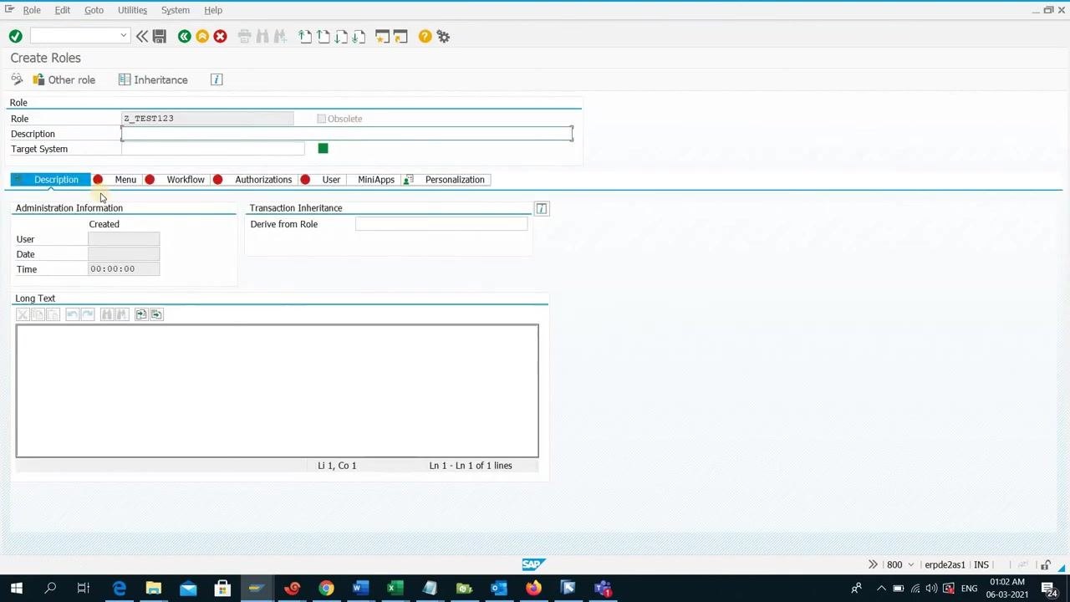The height and width of the screenshot is (602, 1070).
Task: Click the Transaction Inheritance info icon
Action: (542, 208)
